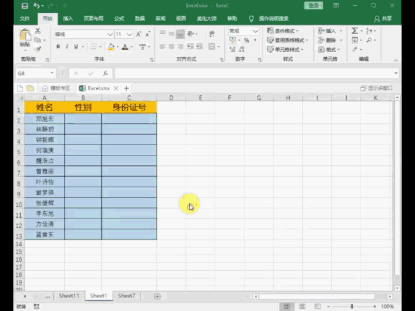This screenshot has width=415, height=311.
Task: Click the AutoSum sigma icon
Action: point(355,31)
